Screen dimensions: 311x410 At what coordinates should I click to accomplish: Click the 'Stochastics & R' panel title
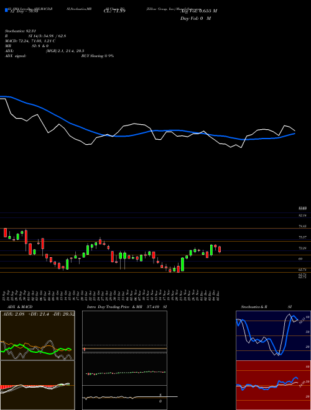point(254,307)
